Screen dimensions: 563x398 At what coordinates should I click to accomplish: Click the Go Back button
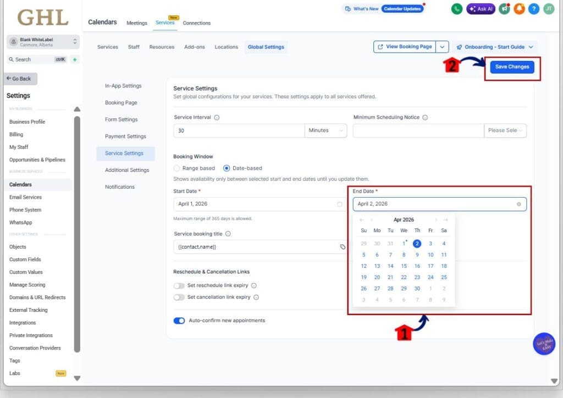(20, 79)
